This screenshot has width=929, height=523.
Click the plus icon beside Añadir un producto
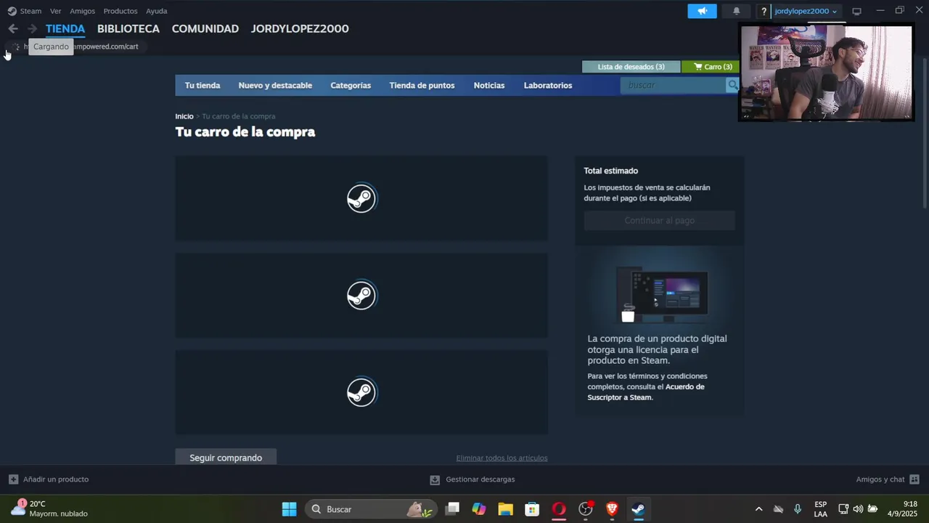coord(13,479)
